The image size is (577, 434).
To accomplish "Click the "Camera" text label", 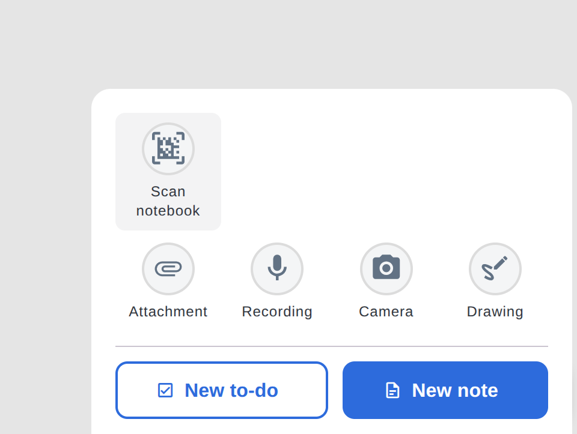I will coord(386,312).
